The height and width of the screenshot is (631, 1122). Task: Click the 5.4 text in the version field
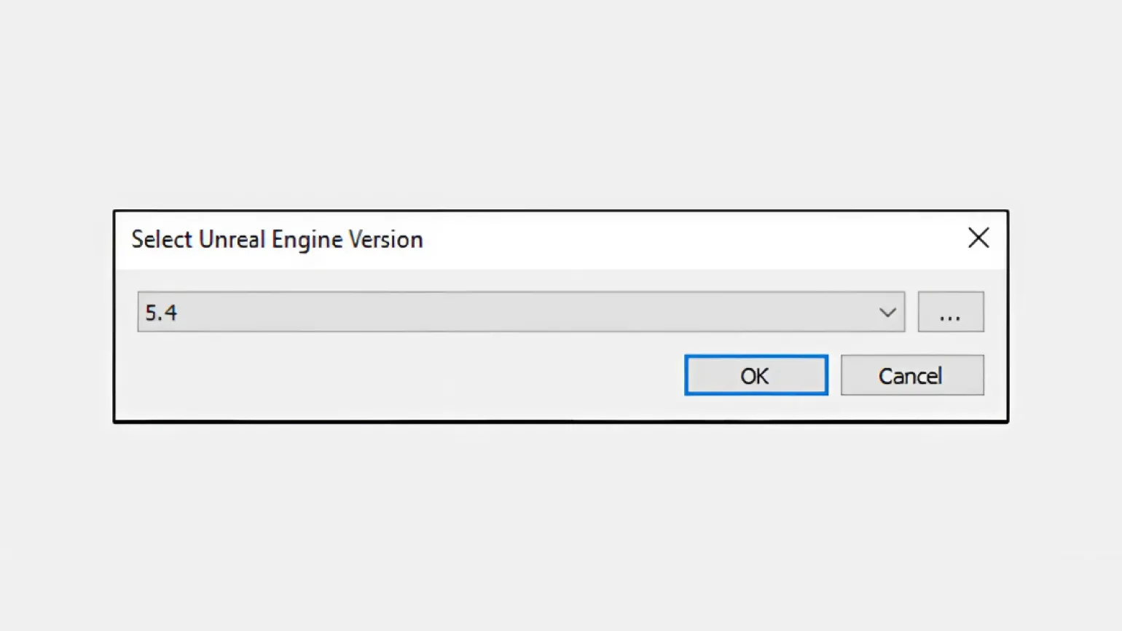(x=161, y=313)
